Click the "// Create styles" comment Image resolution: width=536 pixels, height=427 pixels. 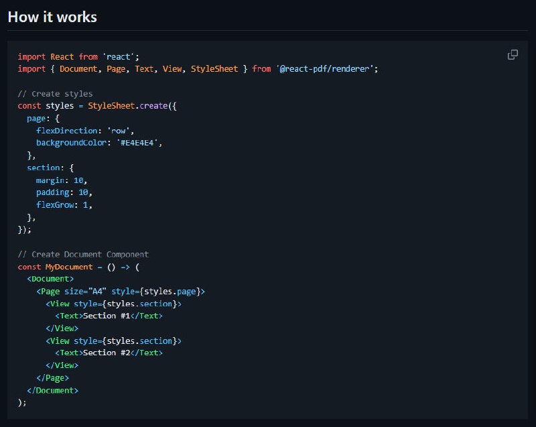pos(55,94)
